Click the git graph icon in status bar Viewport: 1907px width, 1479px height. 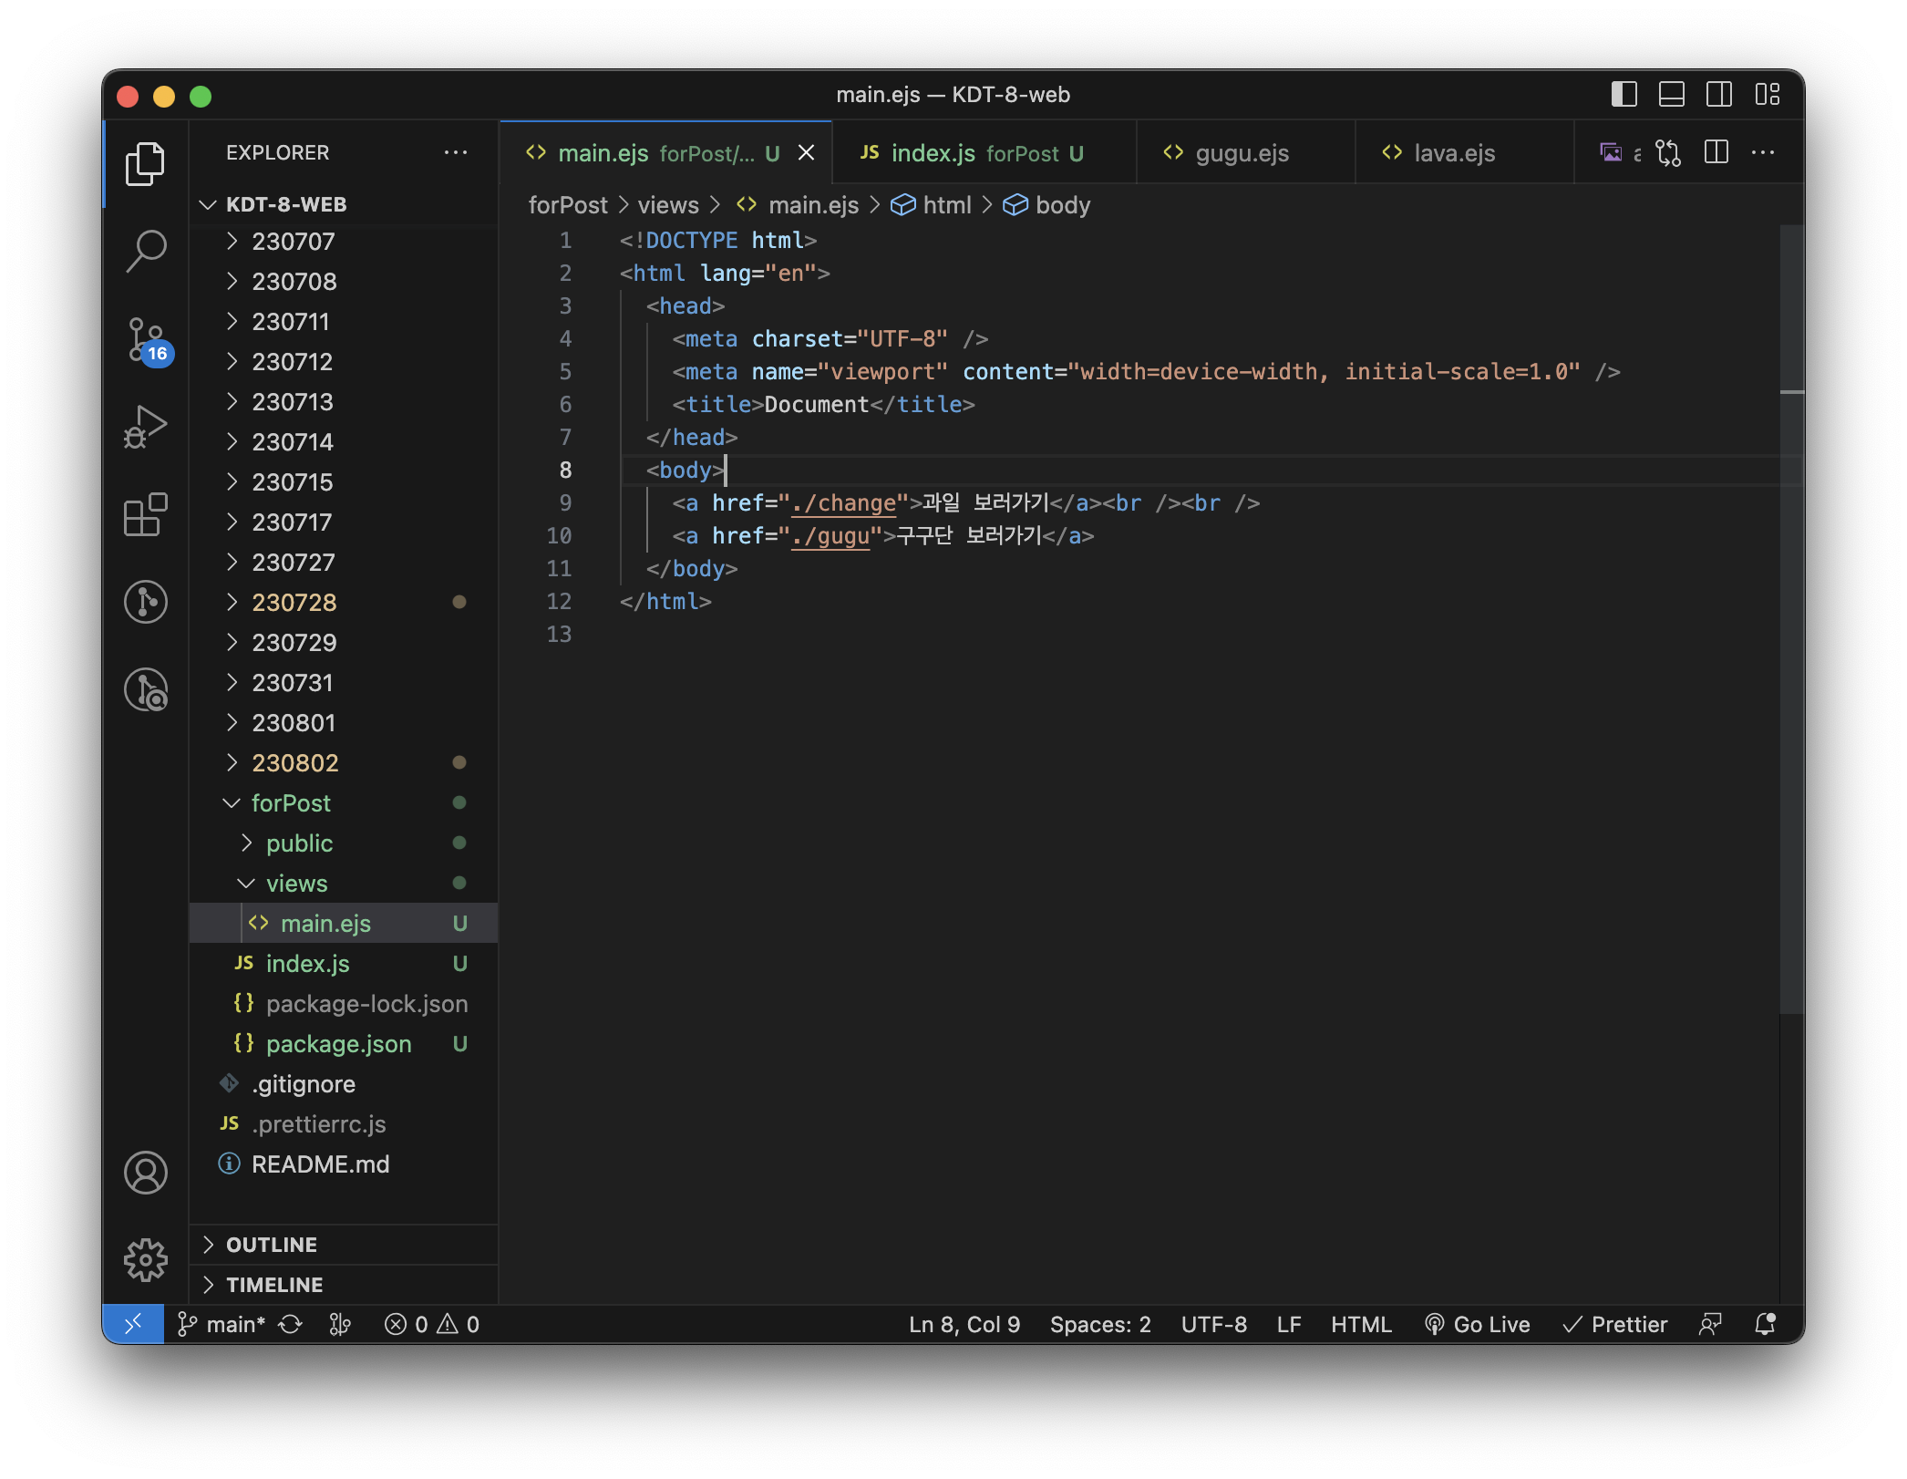pos(340,1324)
